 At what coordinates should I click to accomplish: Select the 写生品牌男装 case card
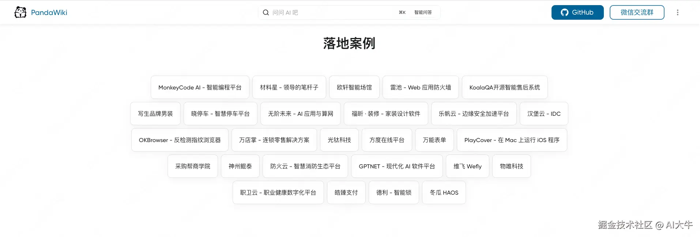(155, 114)
